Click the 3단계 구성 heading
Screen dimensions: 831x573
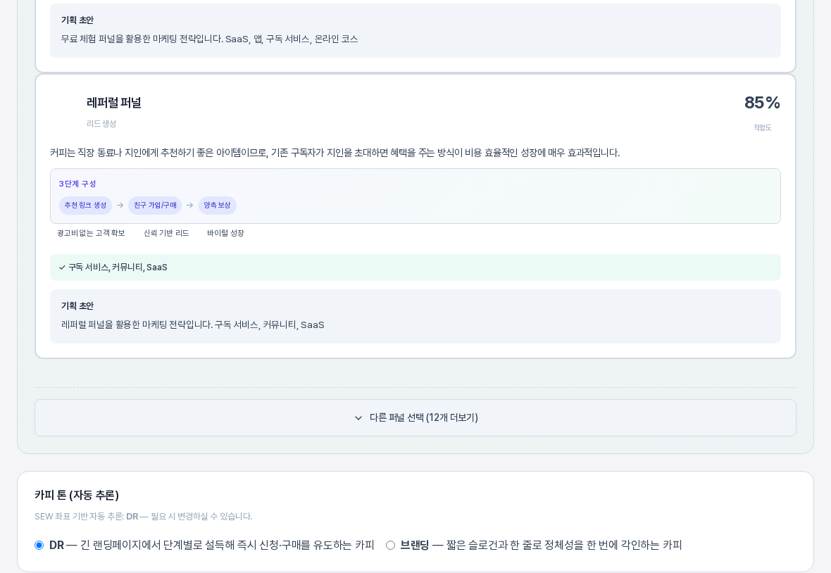(x=77, y=184)
